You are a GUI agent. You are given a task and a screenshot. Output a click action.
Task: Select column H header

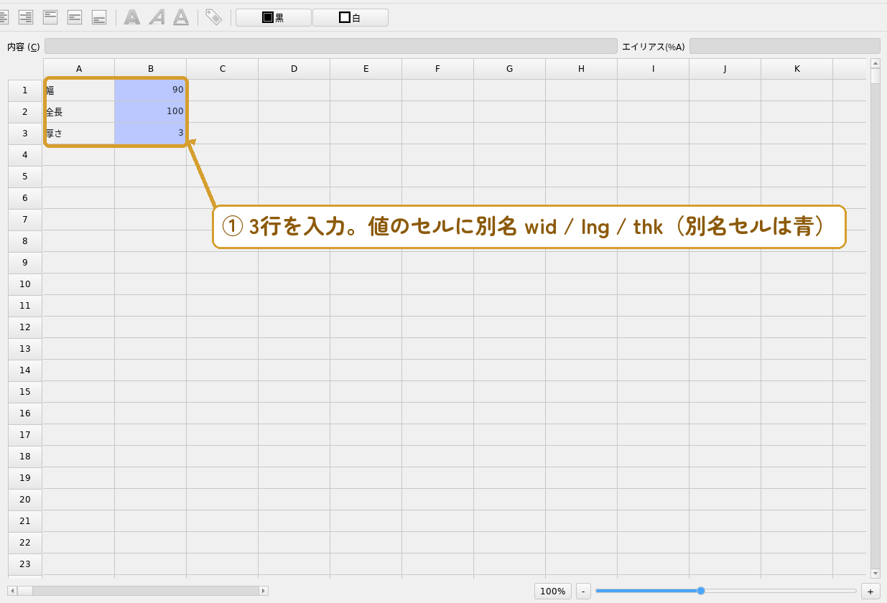pos(582,69)
